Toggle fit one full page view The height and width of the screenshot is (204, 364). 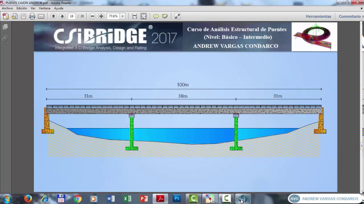(x=144, y=16)
